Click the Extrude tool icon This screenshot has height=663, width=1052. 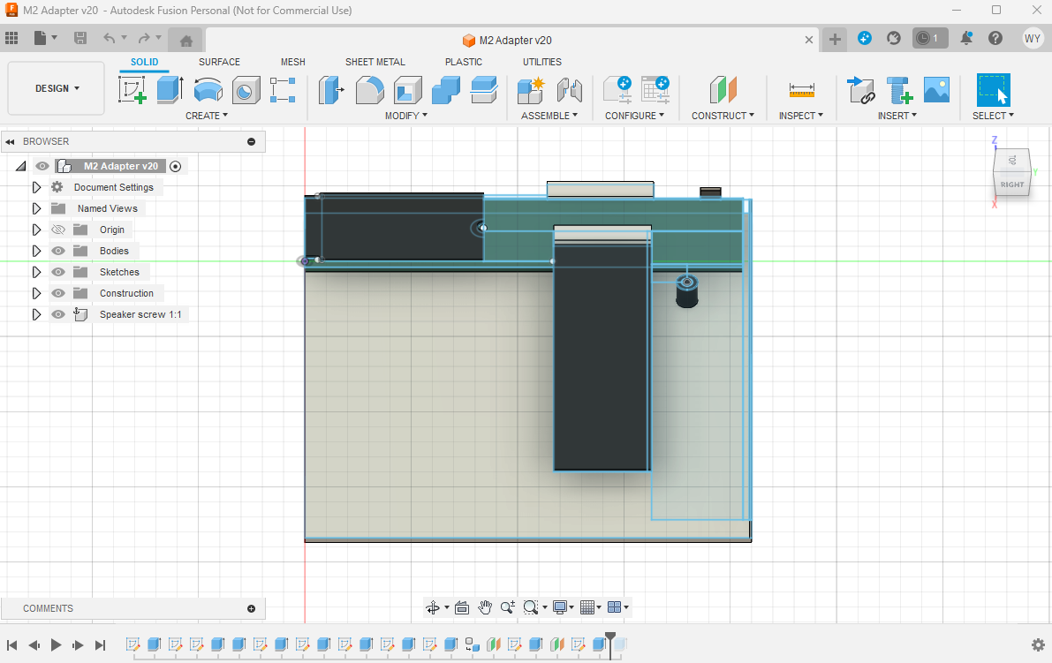(170, 90)
